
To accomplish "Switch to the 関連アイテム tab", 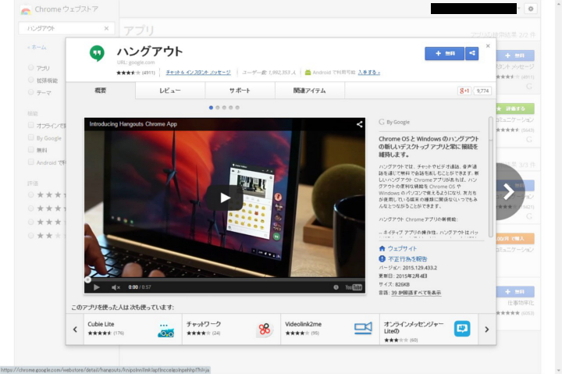I will (x=310, y=91).
